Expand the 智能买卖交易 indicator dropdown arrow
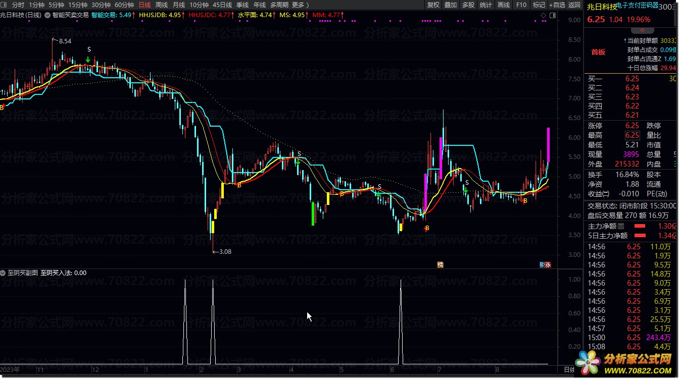 point(47,15)
